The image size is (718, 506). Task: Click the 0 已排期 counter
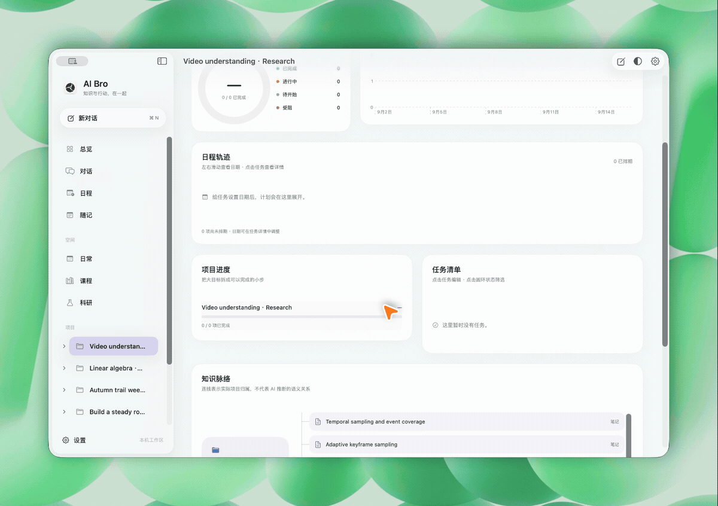pyautogui.click(x=623, y=161)
